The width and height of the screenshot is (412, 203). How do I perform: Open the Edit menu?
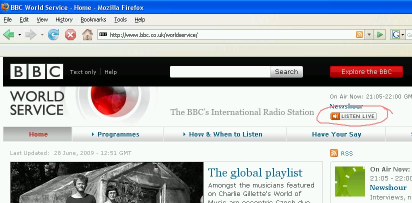point(24,19)
